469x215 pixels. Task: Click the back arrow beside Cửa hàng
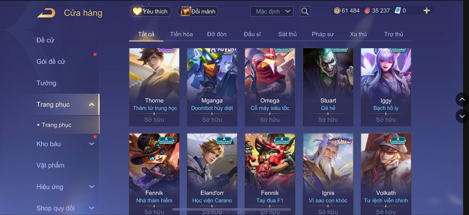(46, 13)
